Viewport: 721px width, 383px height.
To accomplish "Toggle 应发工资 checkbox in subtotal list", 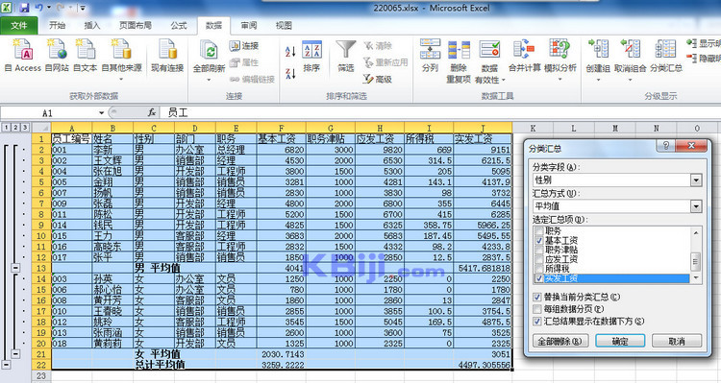I will coord(539,259).
